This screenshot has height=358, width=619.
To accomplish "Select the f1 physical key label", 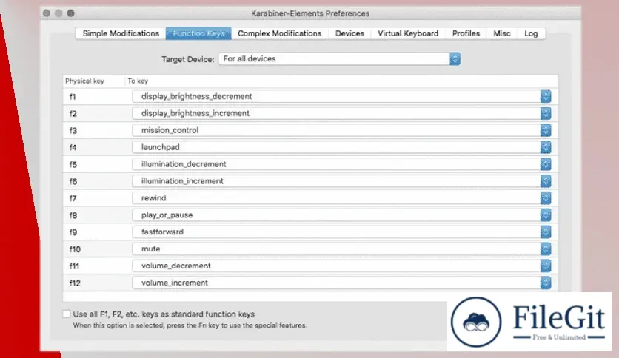I will tap(73, 97).
